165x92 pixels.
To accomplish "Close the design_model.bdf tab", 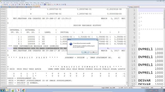I will pyautogui.click(x=138, y=7).
